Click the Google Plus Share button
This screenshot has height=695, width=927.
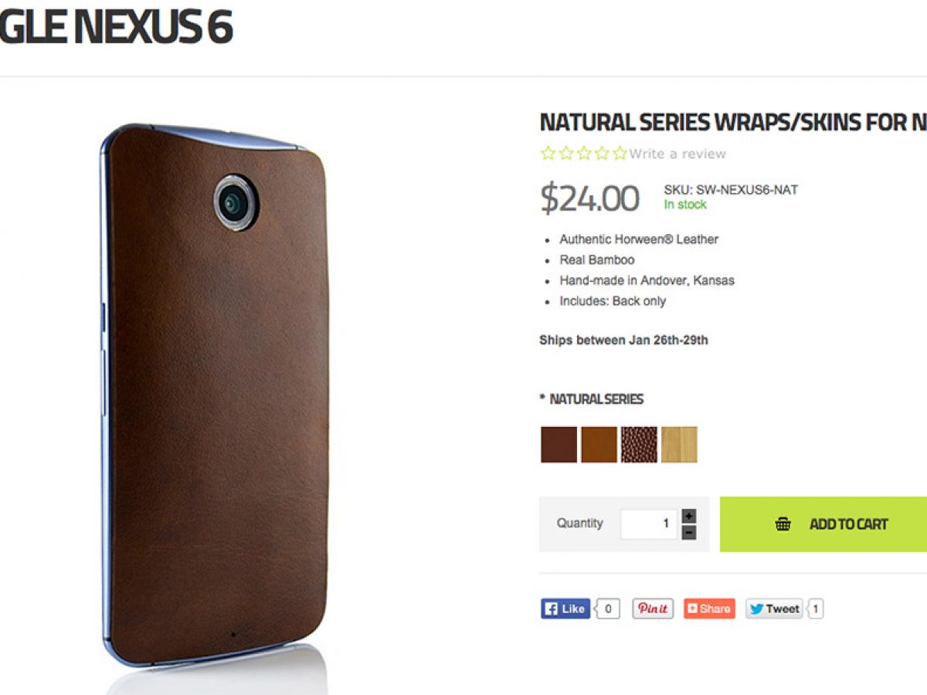click(709, 609)
